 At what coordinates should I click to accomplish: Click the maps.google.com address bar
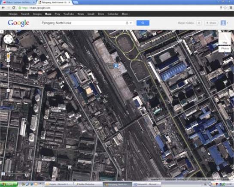tap(119, 8)
